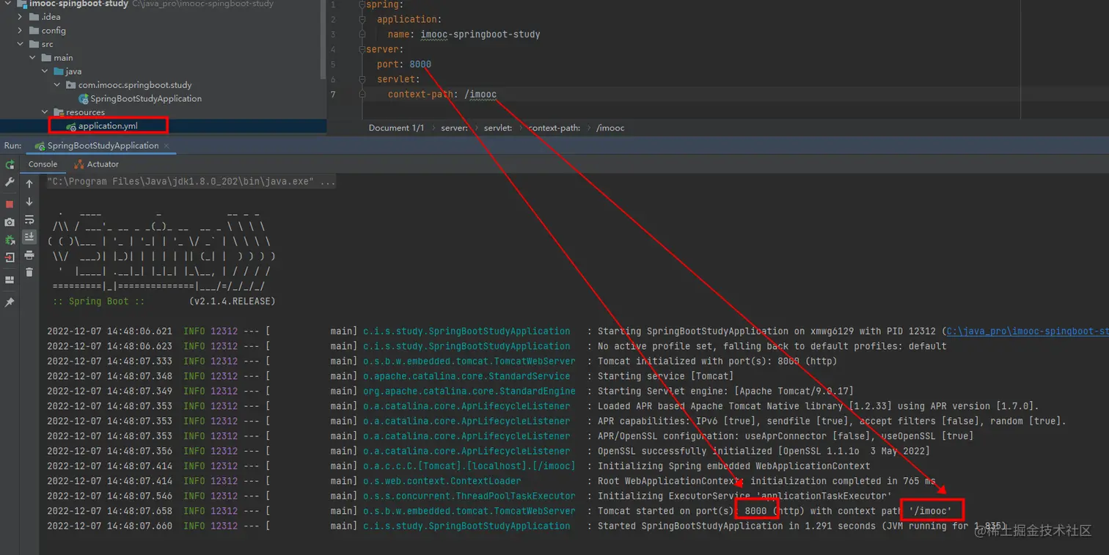
Task: Open the restore layout icon in Run panel
Action: tap(10, 280)
